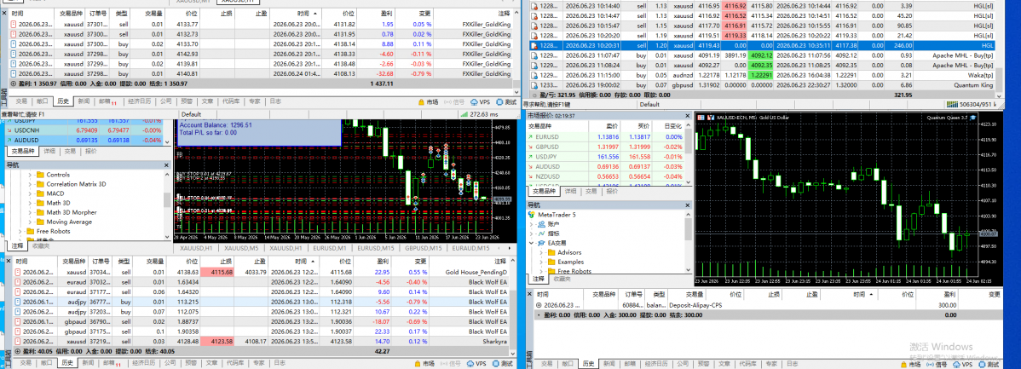Expand 盈利 1 350.97 summary row in top-left history
The height and width of the screenshot is (369, 1021).
[x=14, y=84]
